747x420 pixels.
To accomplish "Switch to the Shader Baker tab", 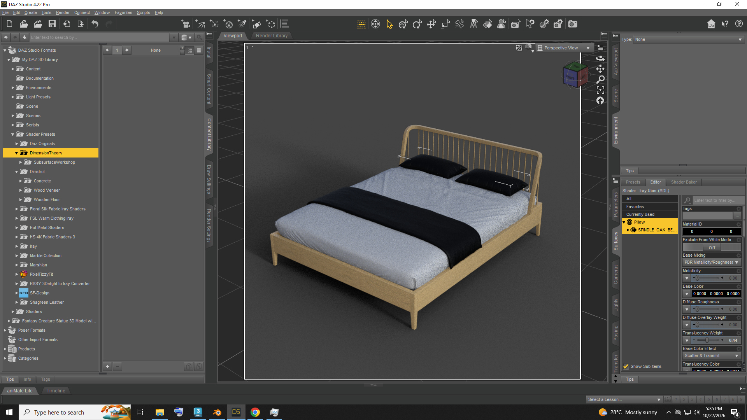I will (684, 182).
